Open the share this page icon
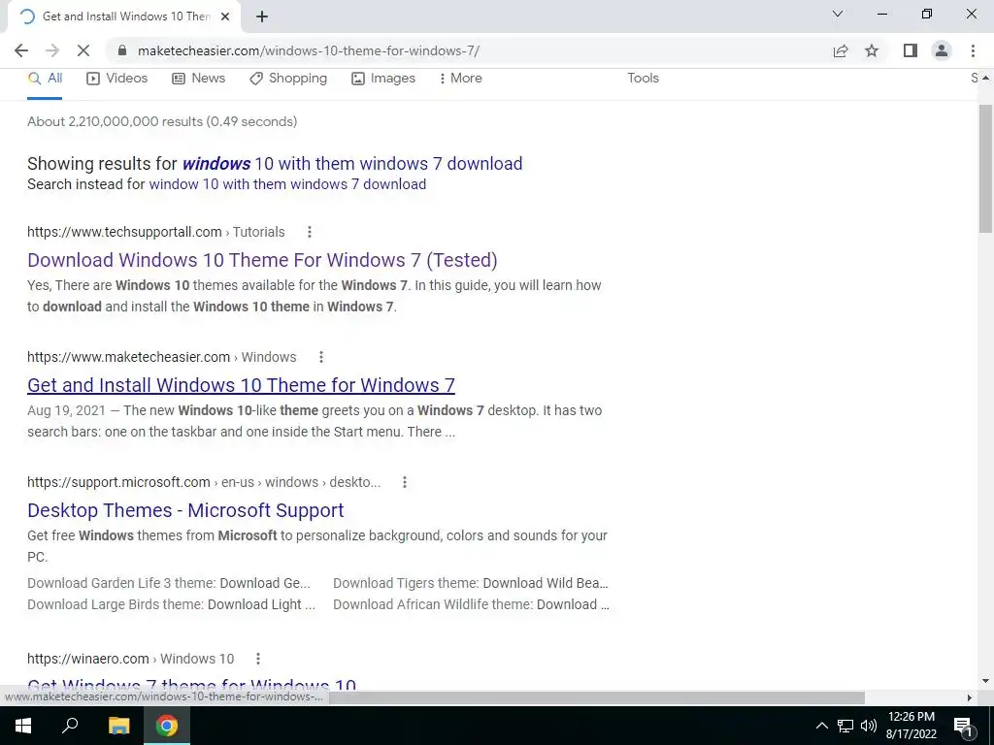This screenshot has width=994, height=745. click(841, 50)
